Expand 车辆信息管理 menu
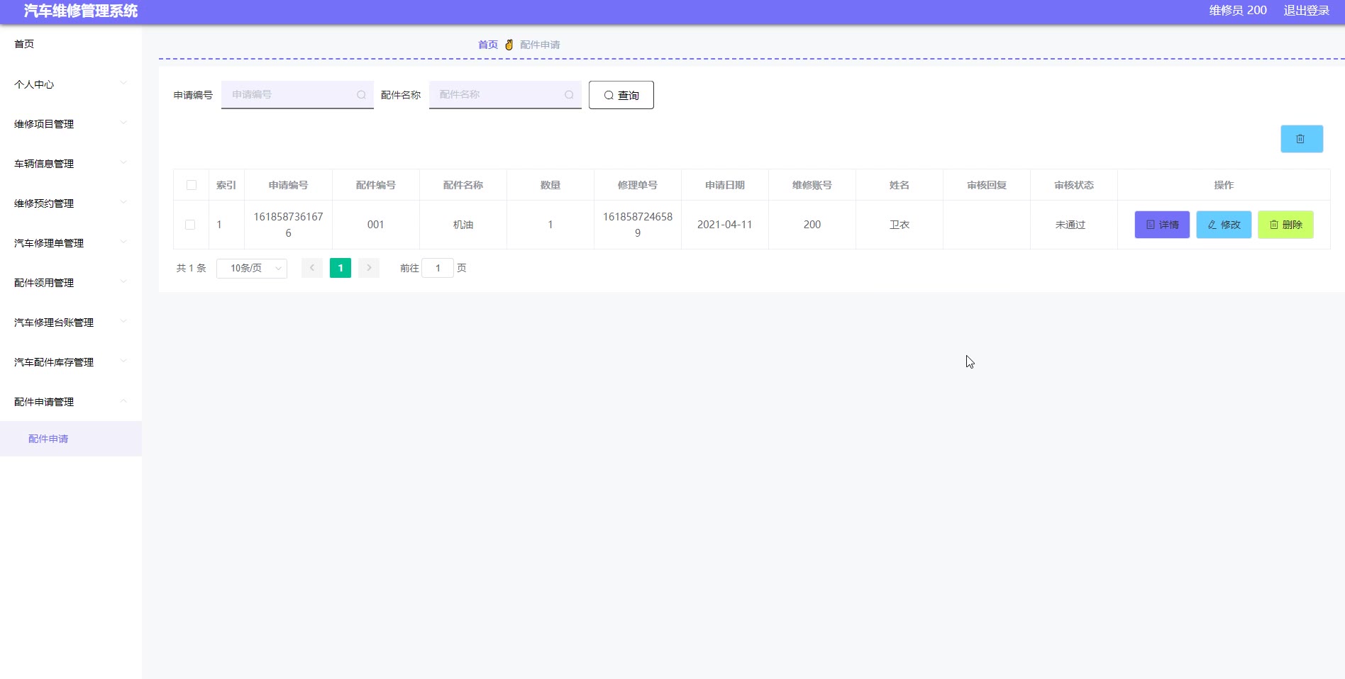 pos(71,164)
